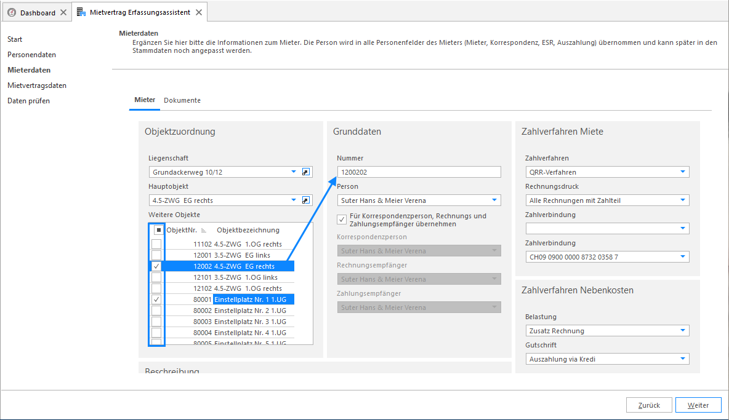This screenshot has width=729, height=420.
Task: Select row text Einstellplatz Nr. 4 1.UG
Action: click(x=250, y=333)
